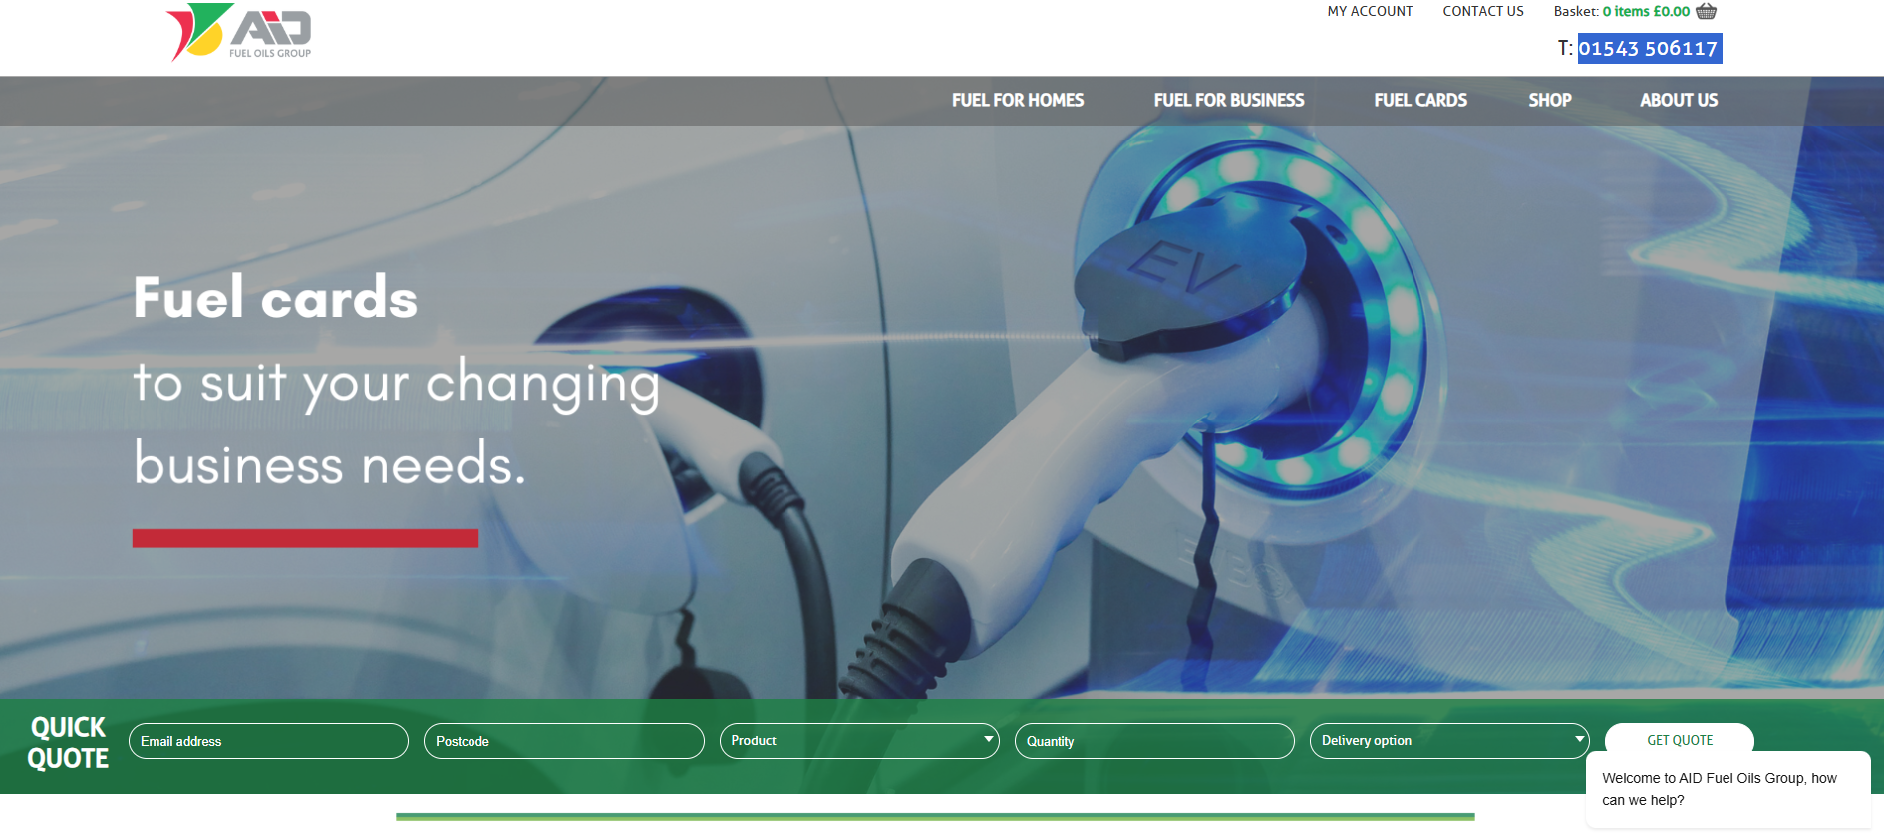Click into the Postcode field

tap(563, 741)
